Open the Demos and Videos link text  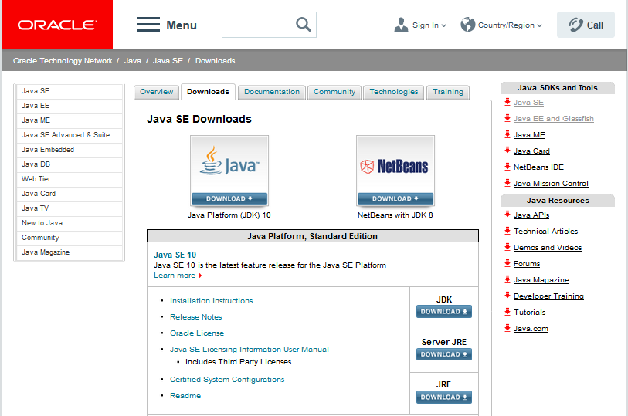pos(548,248)
